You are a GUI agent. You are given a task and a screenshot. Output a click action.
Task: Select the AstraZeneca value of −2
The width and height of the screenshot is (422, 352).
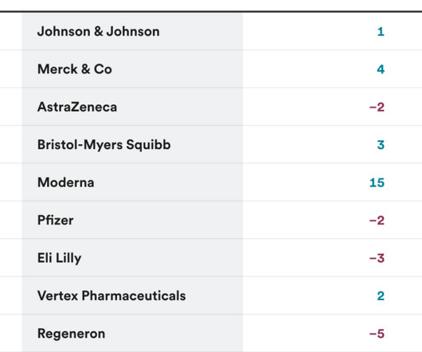coord(377,107)
